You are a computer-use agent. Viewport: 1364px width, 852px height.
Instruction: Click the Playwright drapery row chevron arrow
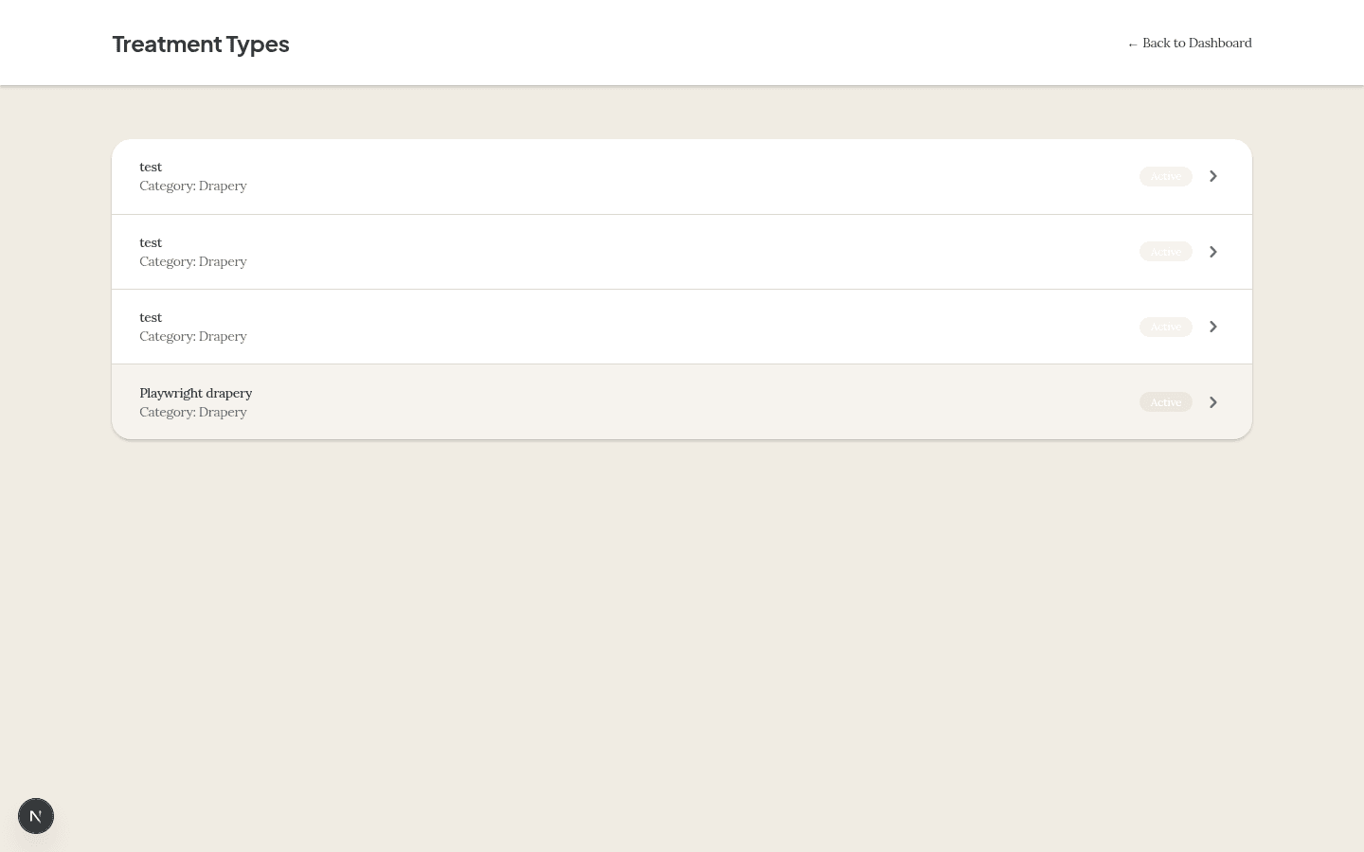[x=1212, y=402]
